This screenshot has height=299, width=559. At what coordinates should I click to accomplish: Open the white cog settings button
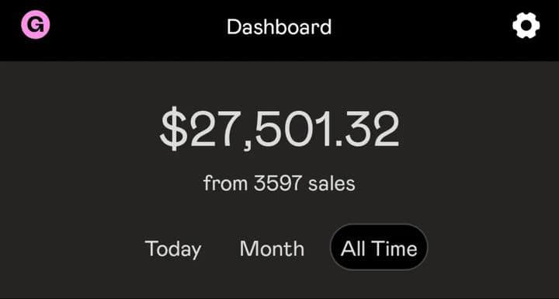tap(526, 26)
